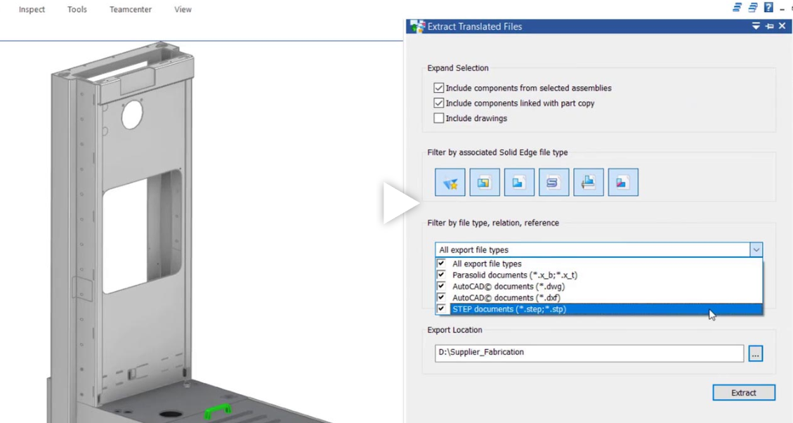Toggle auto-hide pin on Extract Translated Files pane
Viewport: 793px width, 423px height.
coord(769,26)
